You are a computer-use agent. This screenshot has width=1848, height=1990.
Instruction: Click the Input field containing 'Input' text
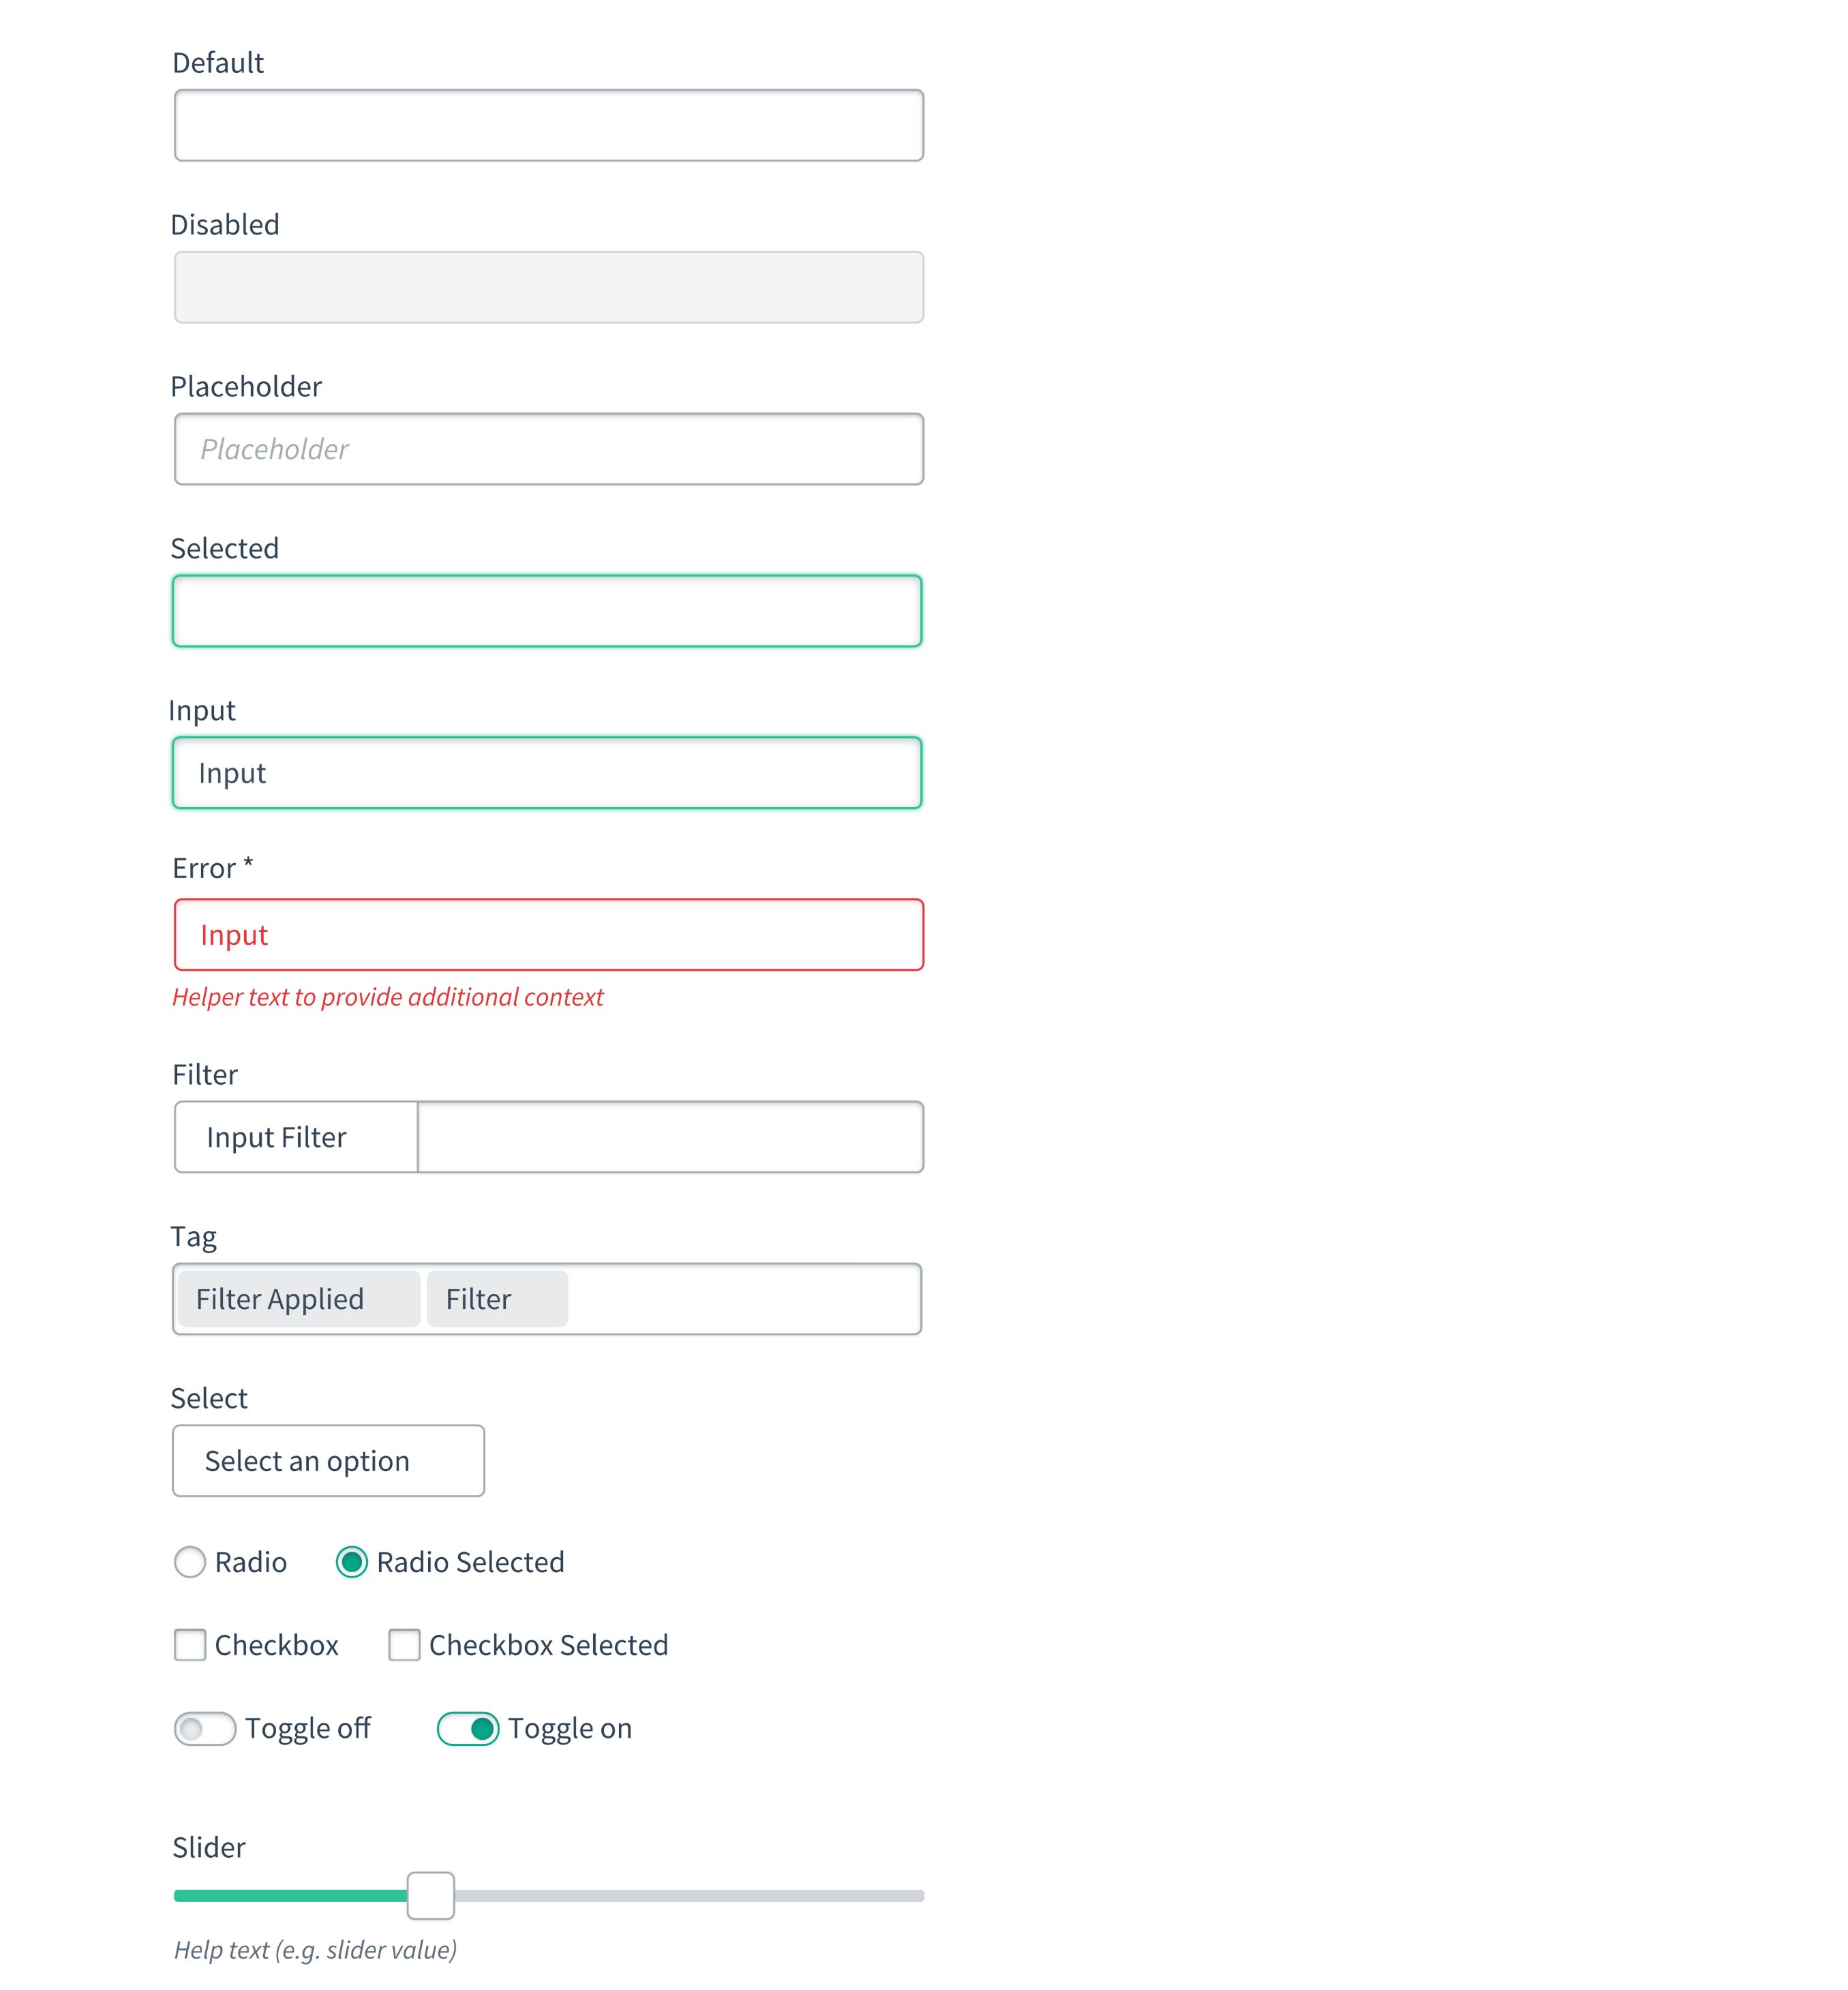pos(548,772)
